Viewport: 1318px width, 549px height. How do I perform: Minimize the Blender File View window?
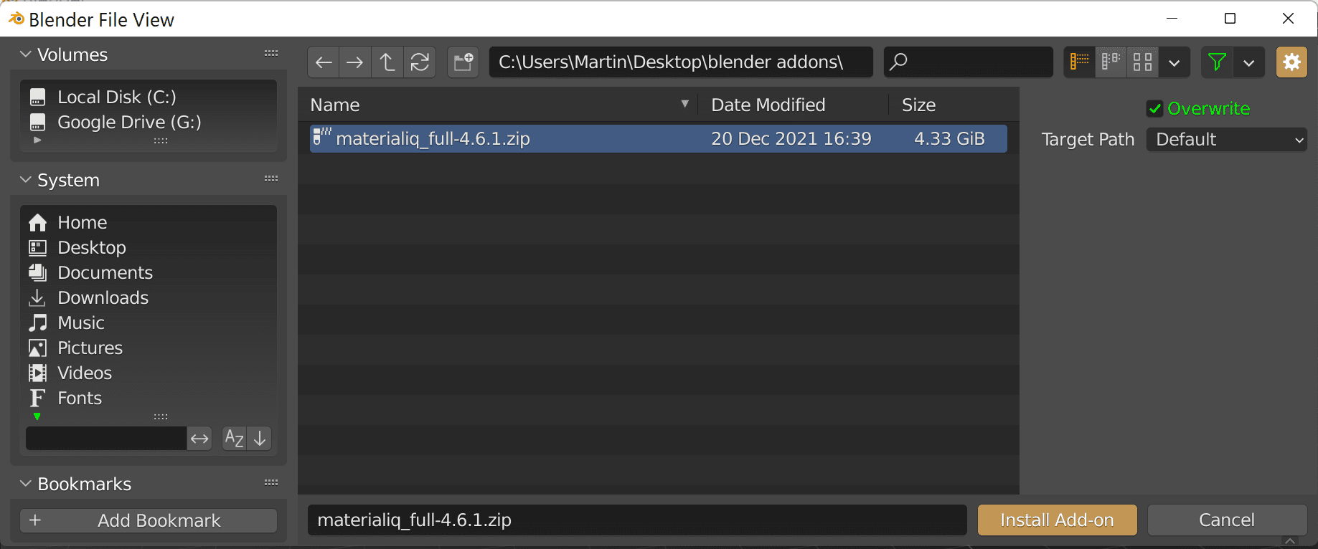(1172, 19)
